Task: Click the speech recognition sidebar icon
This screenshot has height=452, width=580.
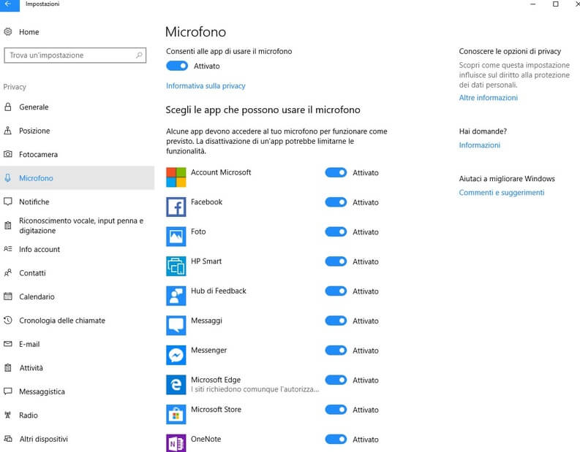Action: pyautogui.click(x=8, y=225)
